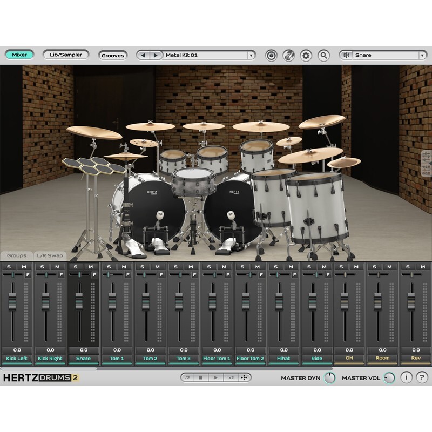This screenshot has width=432, height=432.
Task: Click the next preset arrow
Action: (x=155, y=55)
